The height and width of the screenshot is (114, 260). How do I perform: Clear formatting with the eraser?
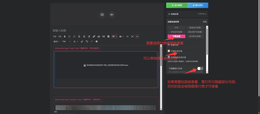82,41
